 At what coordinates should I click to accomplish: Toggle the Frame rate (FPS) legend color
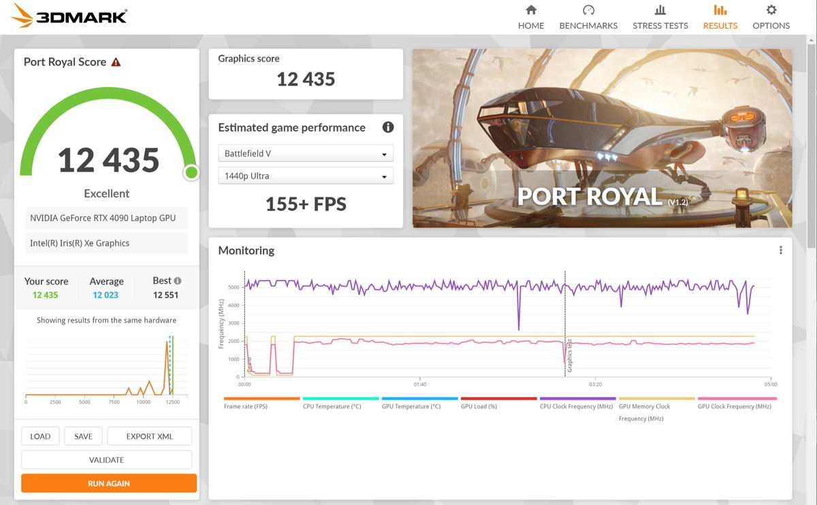pos(261,399)
